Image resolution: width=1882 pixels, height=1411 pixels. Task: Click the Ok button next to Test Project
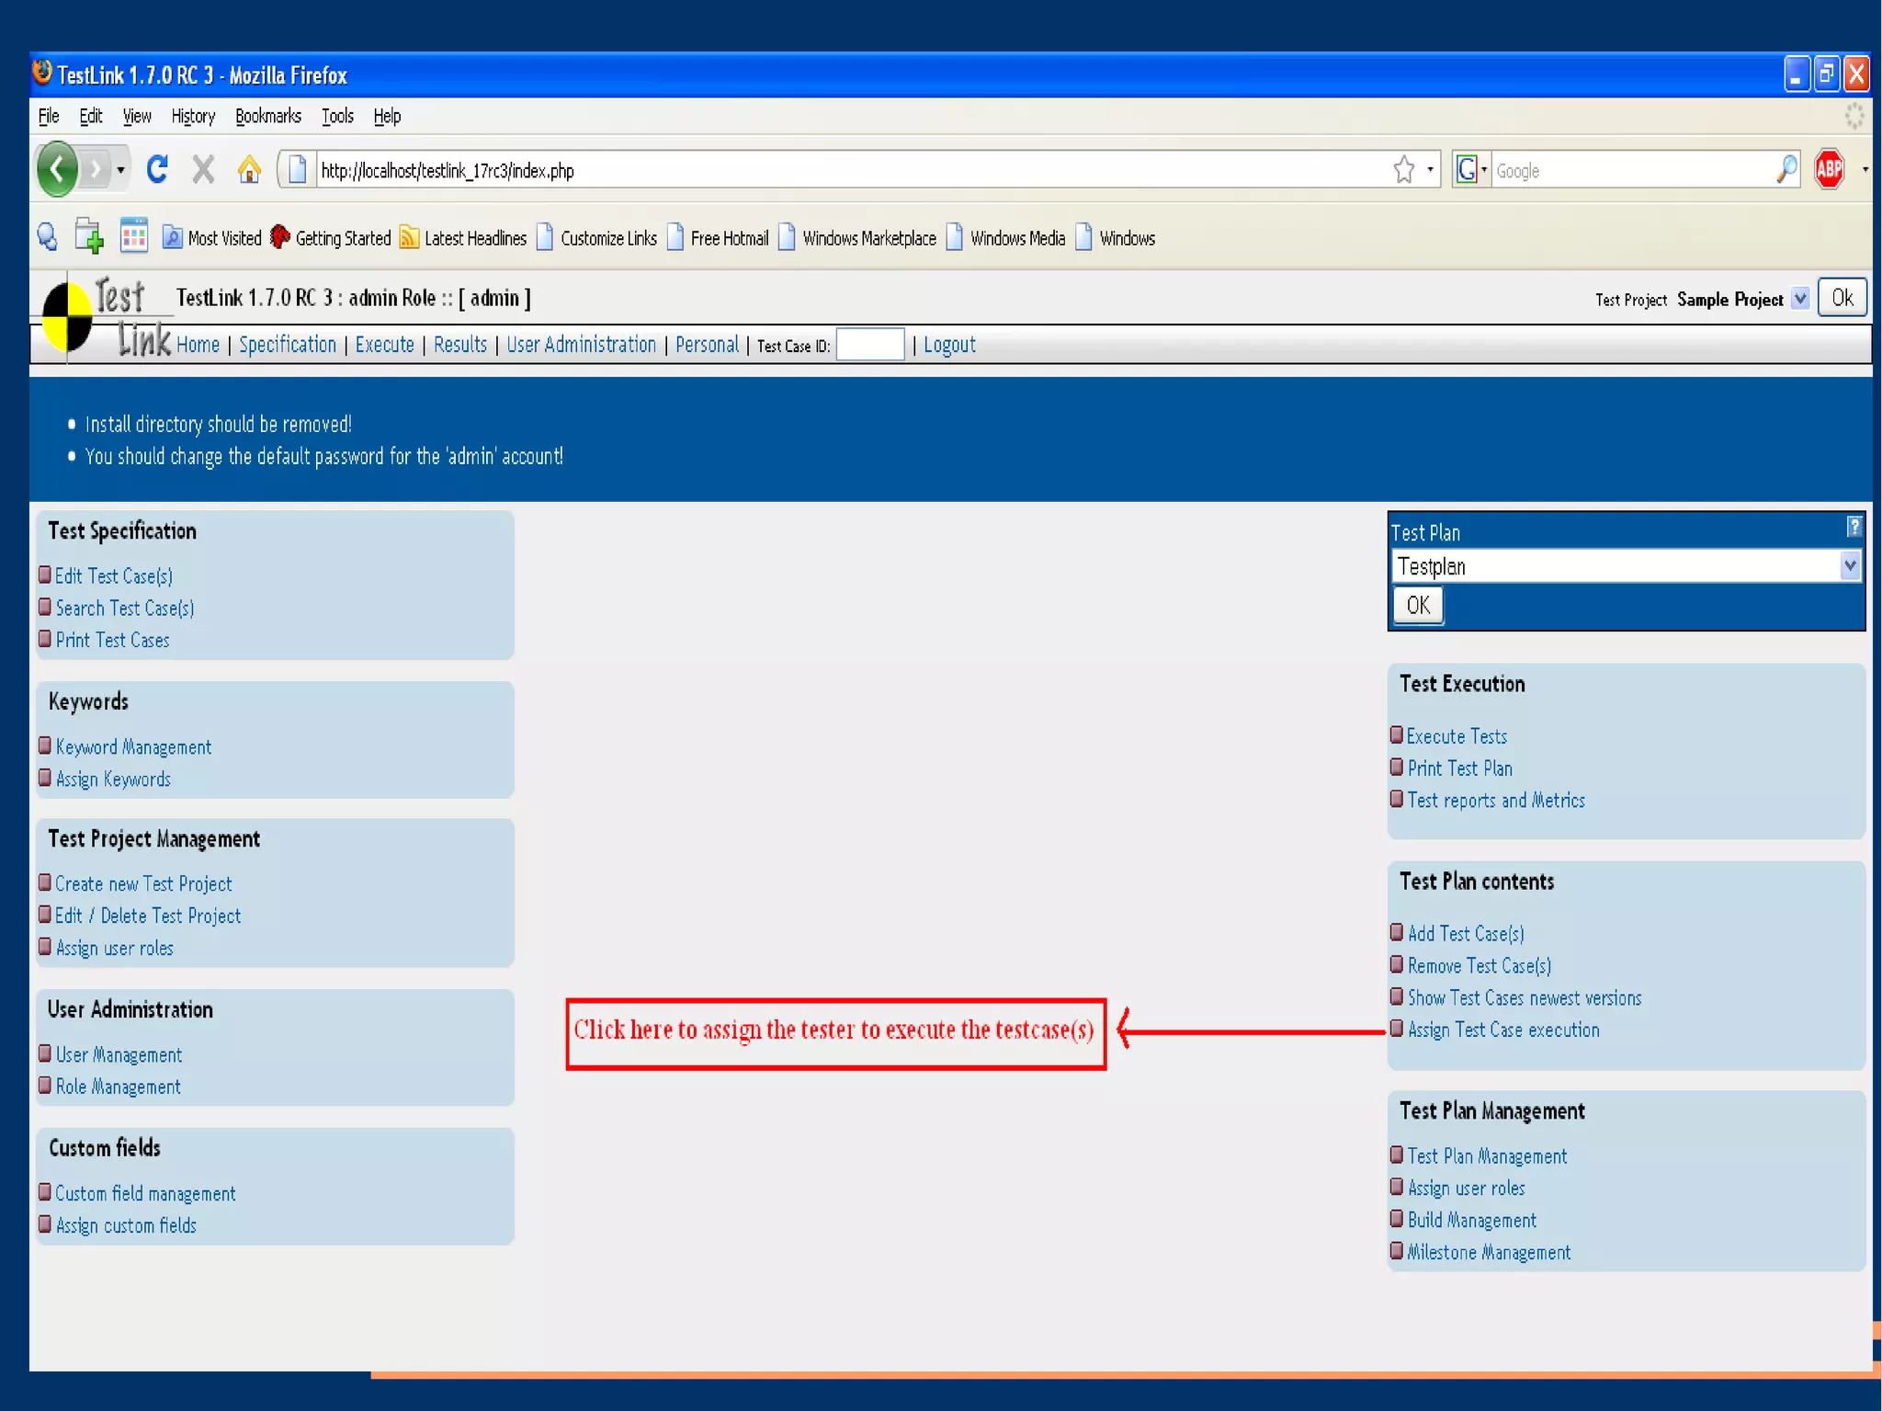click(x=1842, y=298)
